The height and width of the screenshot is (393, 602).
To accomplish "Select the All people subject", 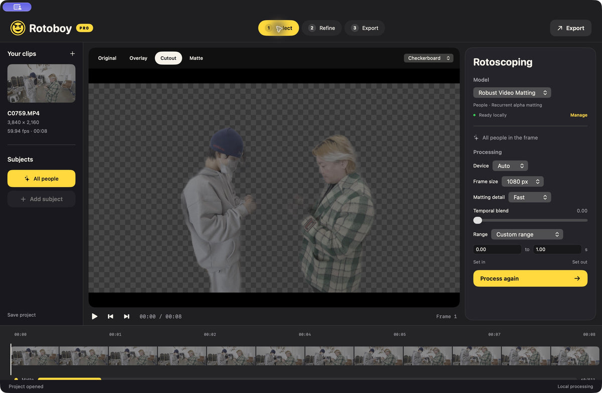I will [41, 179].
